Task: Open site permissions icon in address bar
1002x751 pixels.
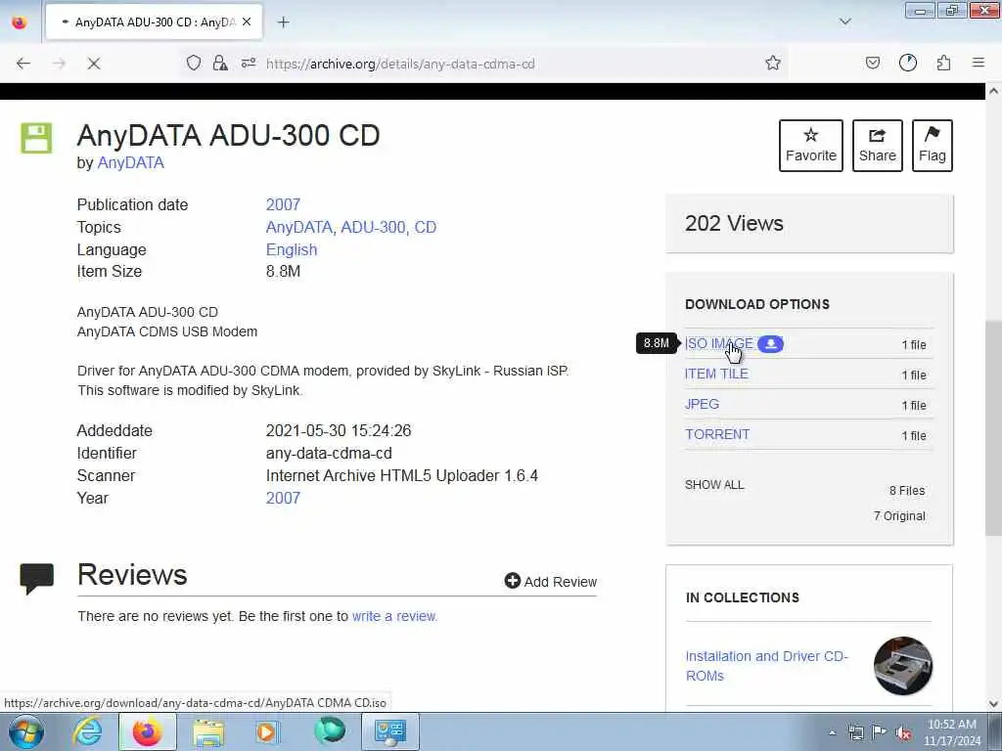Action: pyautogui.click(x=249, y=63)
